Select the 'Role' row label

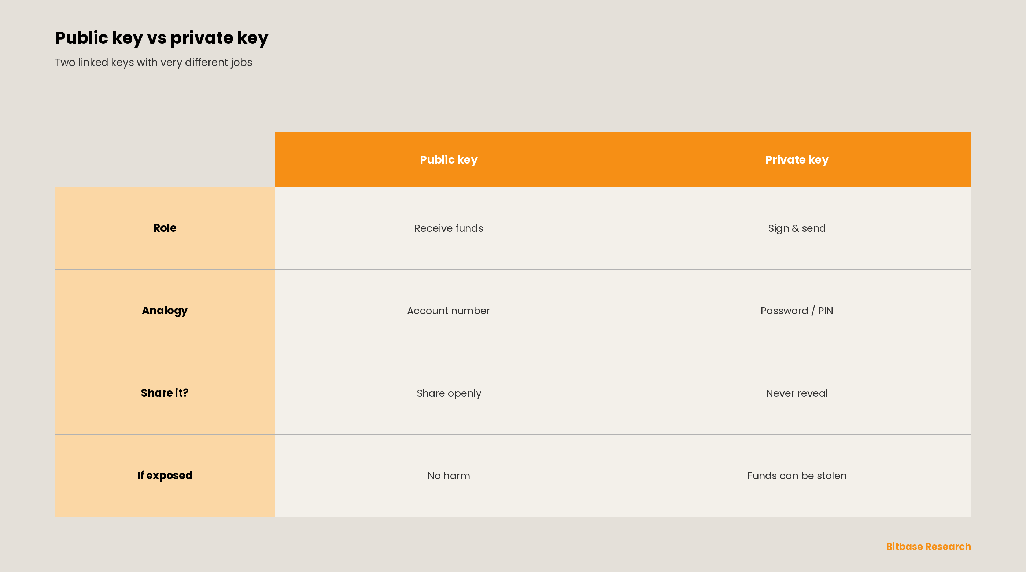click(165, 228)
